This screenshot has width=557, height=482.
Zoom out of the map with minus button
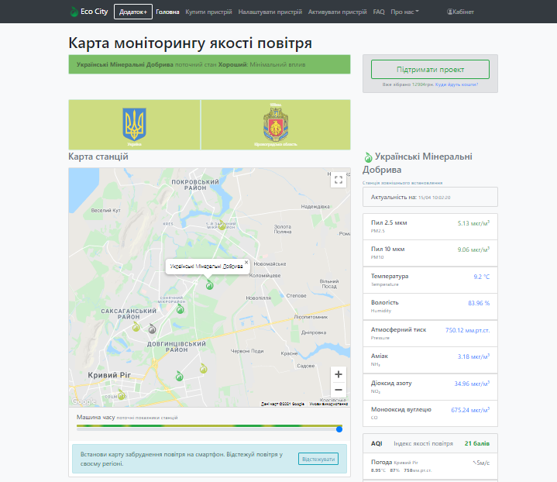(338, 390)
